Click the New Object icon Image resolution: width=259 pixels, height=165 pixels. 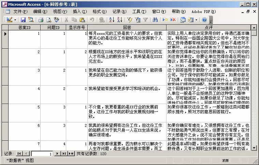[x=191, y=20]
